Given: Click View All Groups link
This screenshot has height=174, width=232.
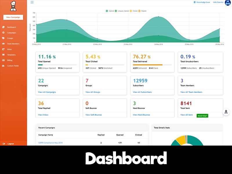Looking at the screenshot, I should click(x=93, y=92).
